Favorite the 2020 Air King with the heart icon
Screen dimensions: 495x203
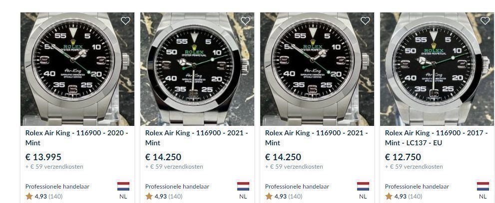[125, 21]
